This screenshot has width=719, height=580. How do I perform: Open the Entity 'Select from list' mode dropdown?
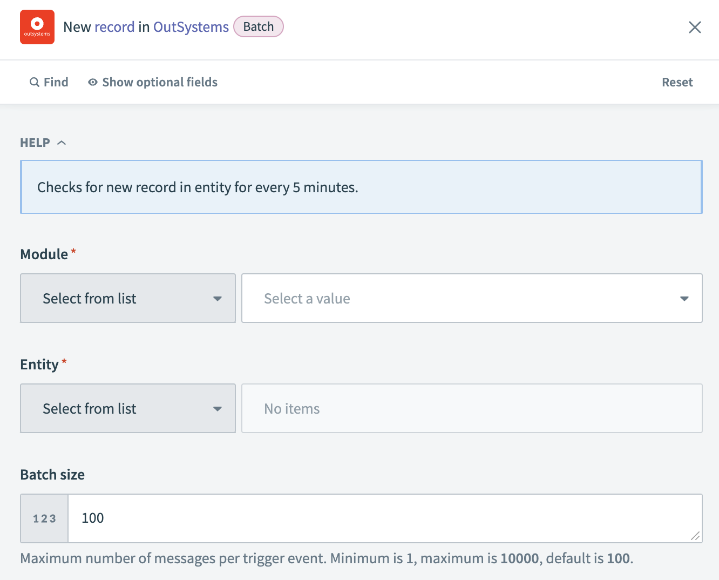(128, 408)
